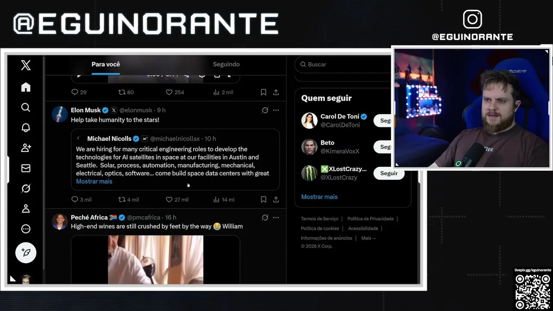
Task: Open Peché Africa profile name
Action: coord(89,217)
